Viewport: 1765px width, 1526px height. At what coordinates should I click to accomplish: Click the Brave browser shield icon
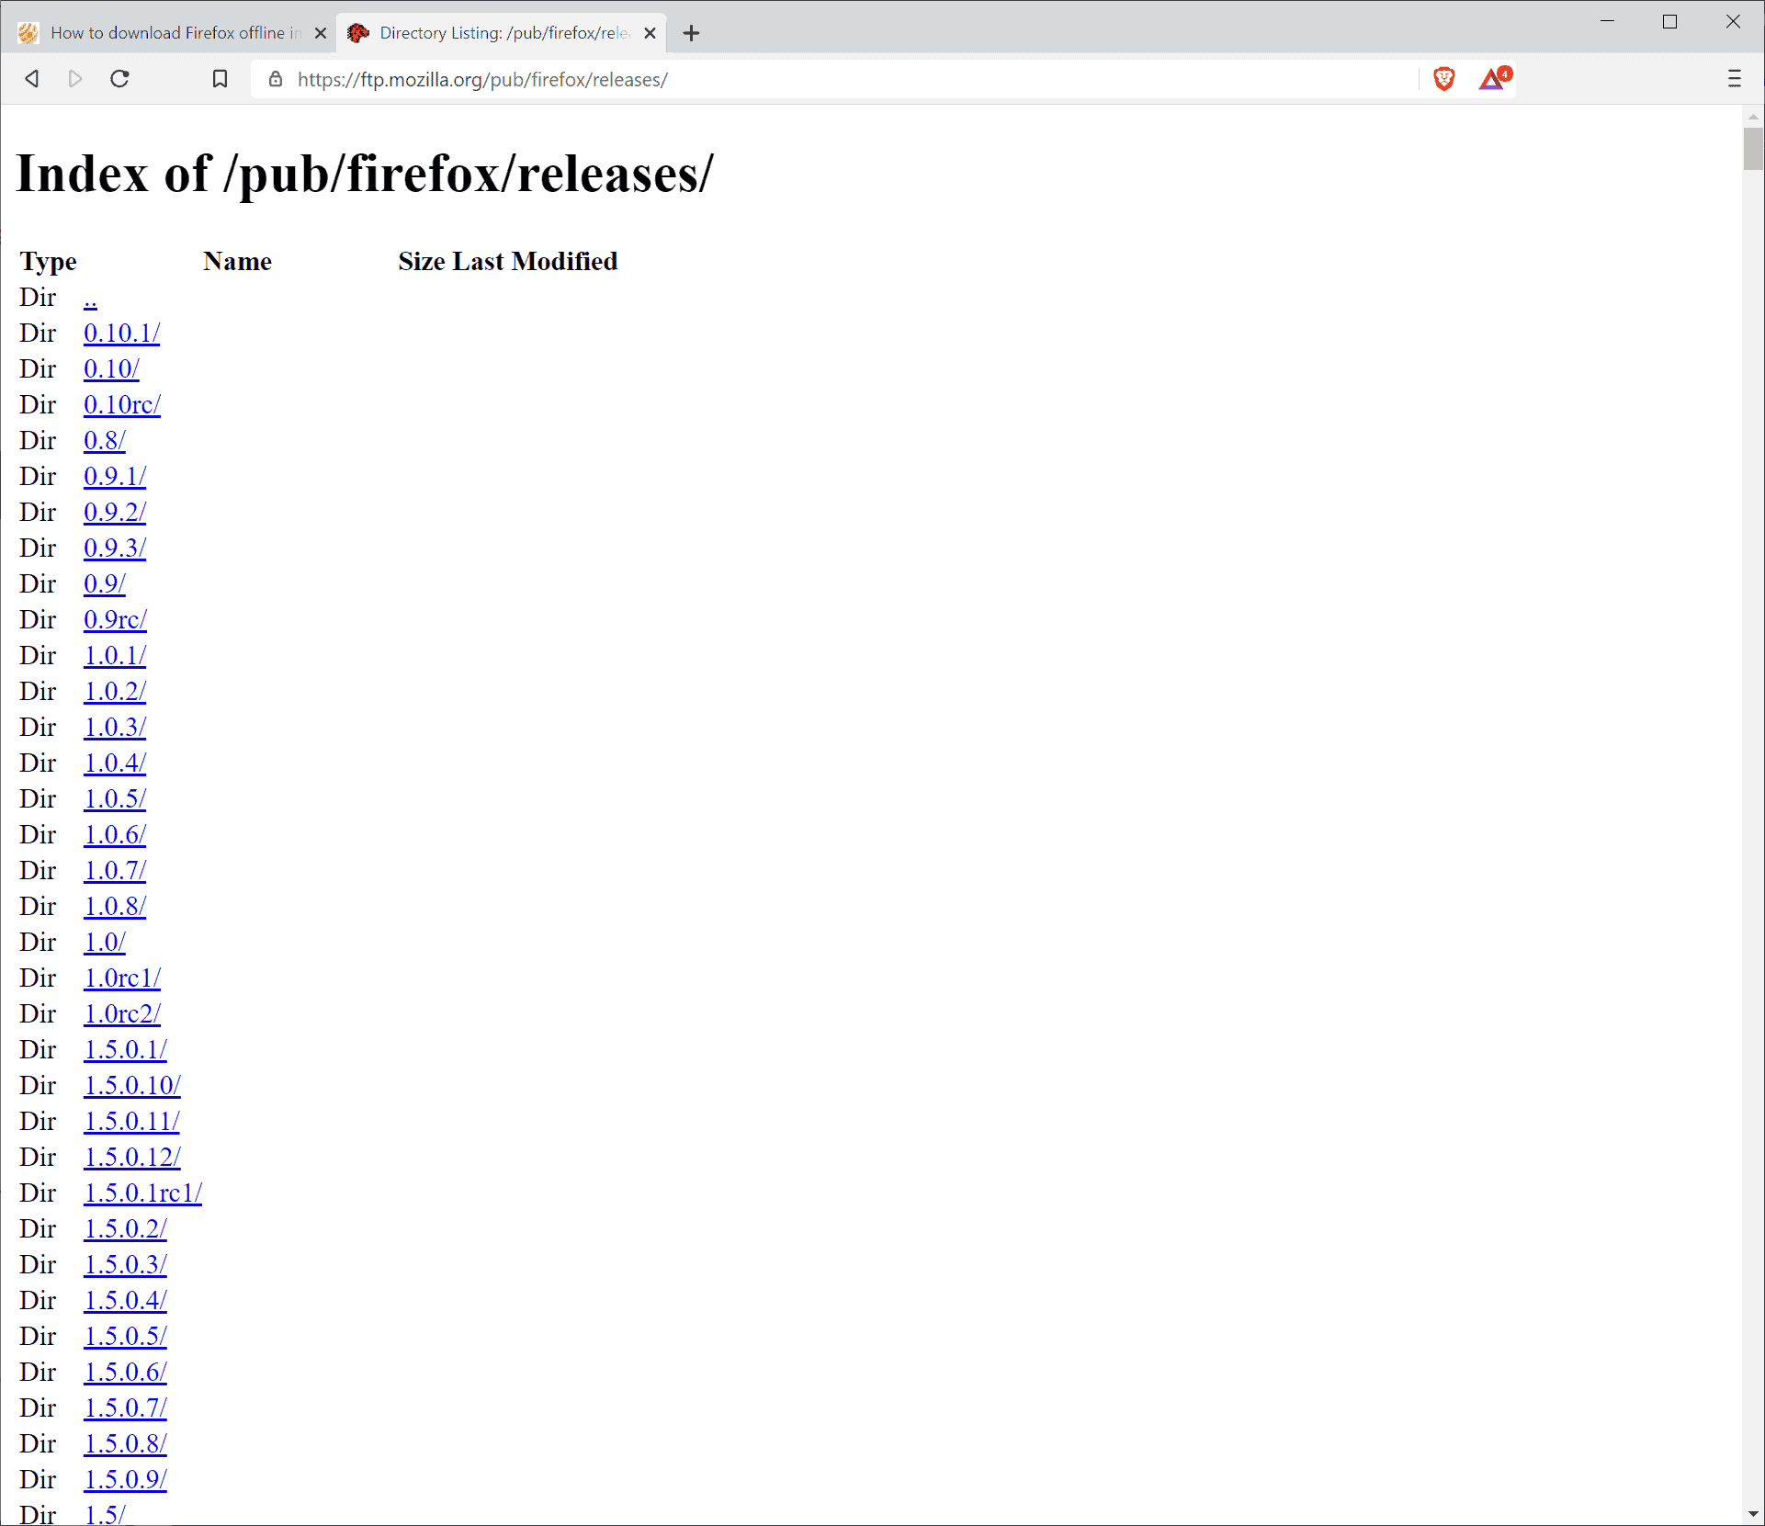(1443, 78)
